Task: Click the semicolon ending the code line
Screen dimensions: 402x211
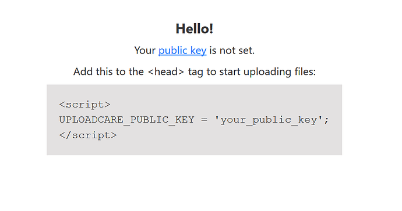Action: 326,120
